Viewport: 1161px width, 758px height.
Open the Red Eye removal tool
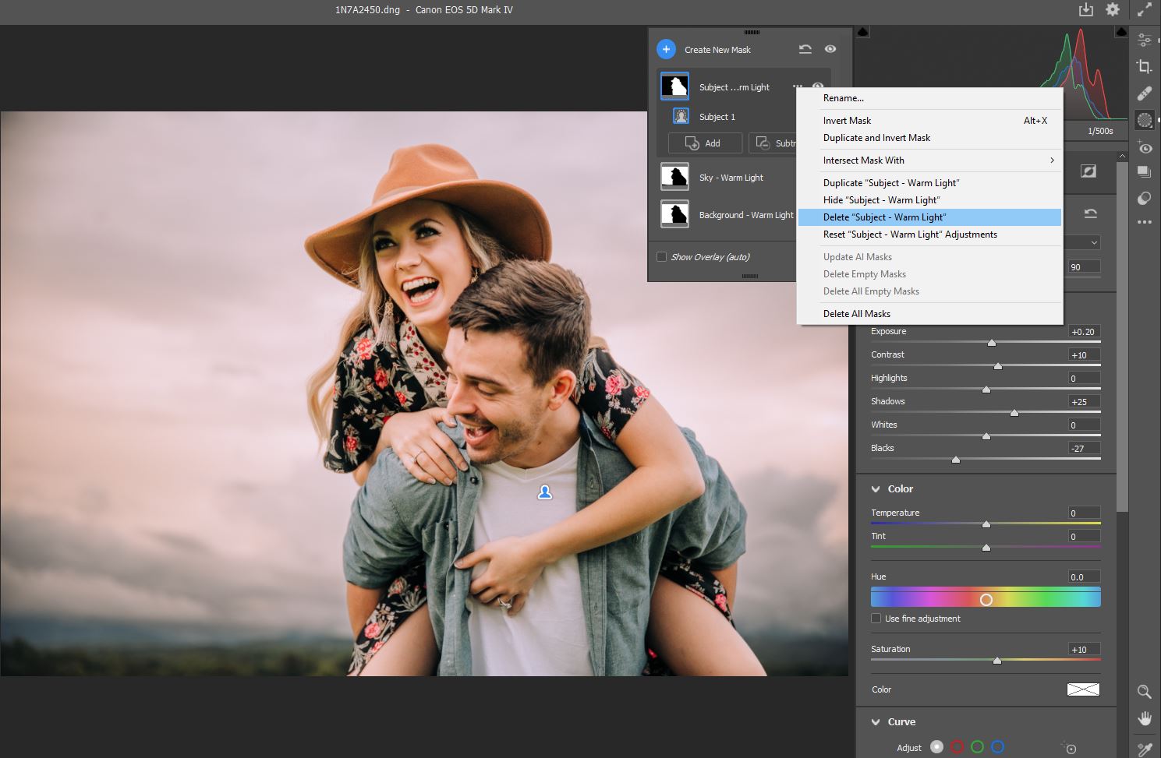[x=1144, y=147]
